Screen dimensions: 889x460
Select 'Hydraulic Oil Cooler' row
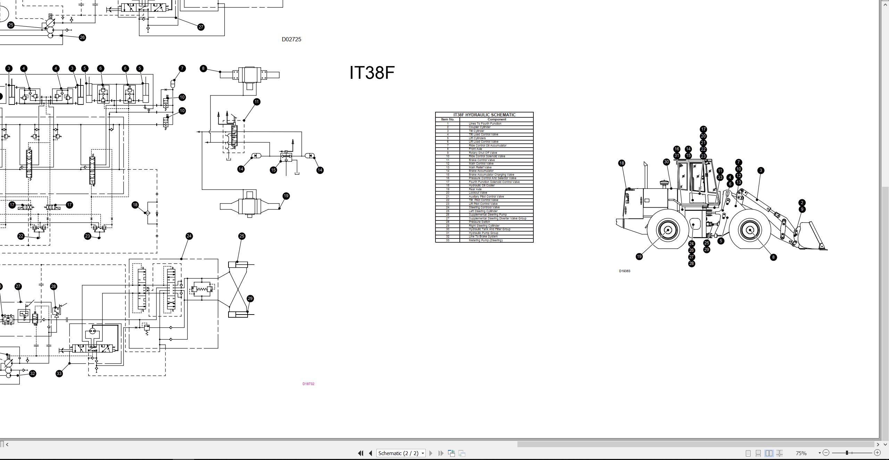pos(484,185)
